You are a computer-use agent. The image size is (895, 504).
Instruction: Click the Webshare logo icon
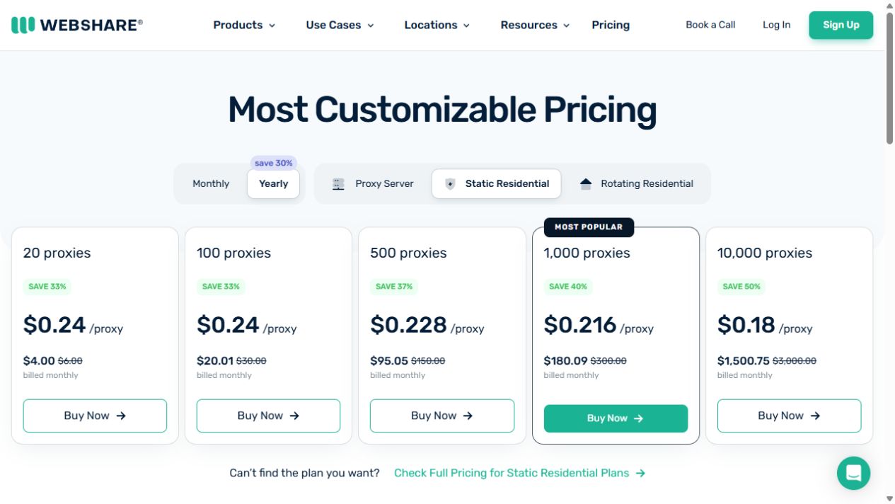click(23, 25)
